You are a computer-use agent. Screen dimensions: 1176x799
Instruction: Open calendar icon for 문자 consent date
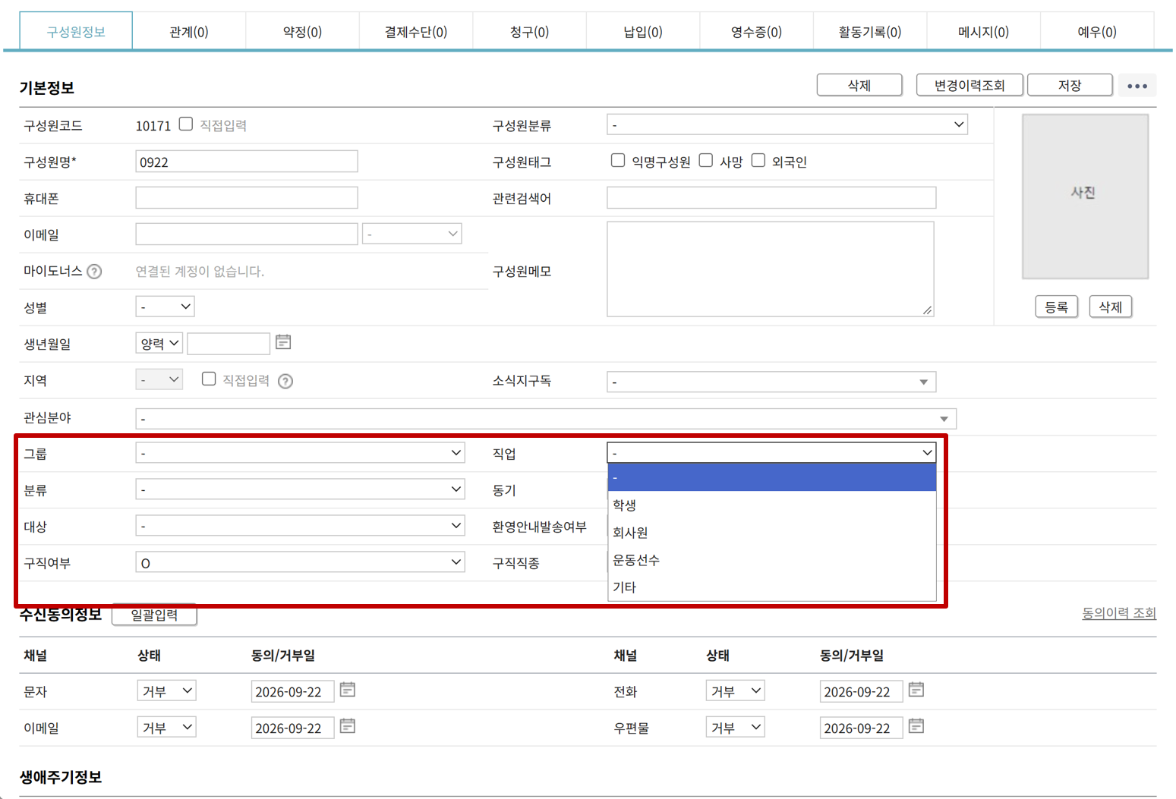(348, 690)
